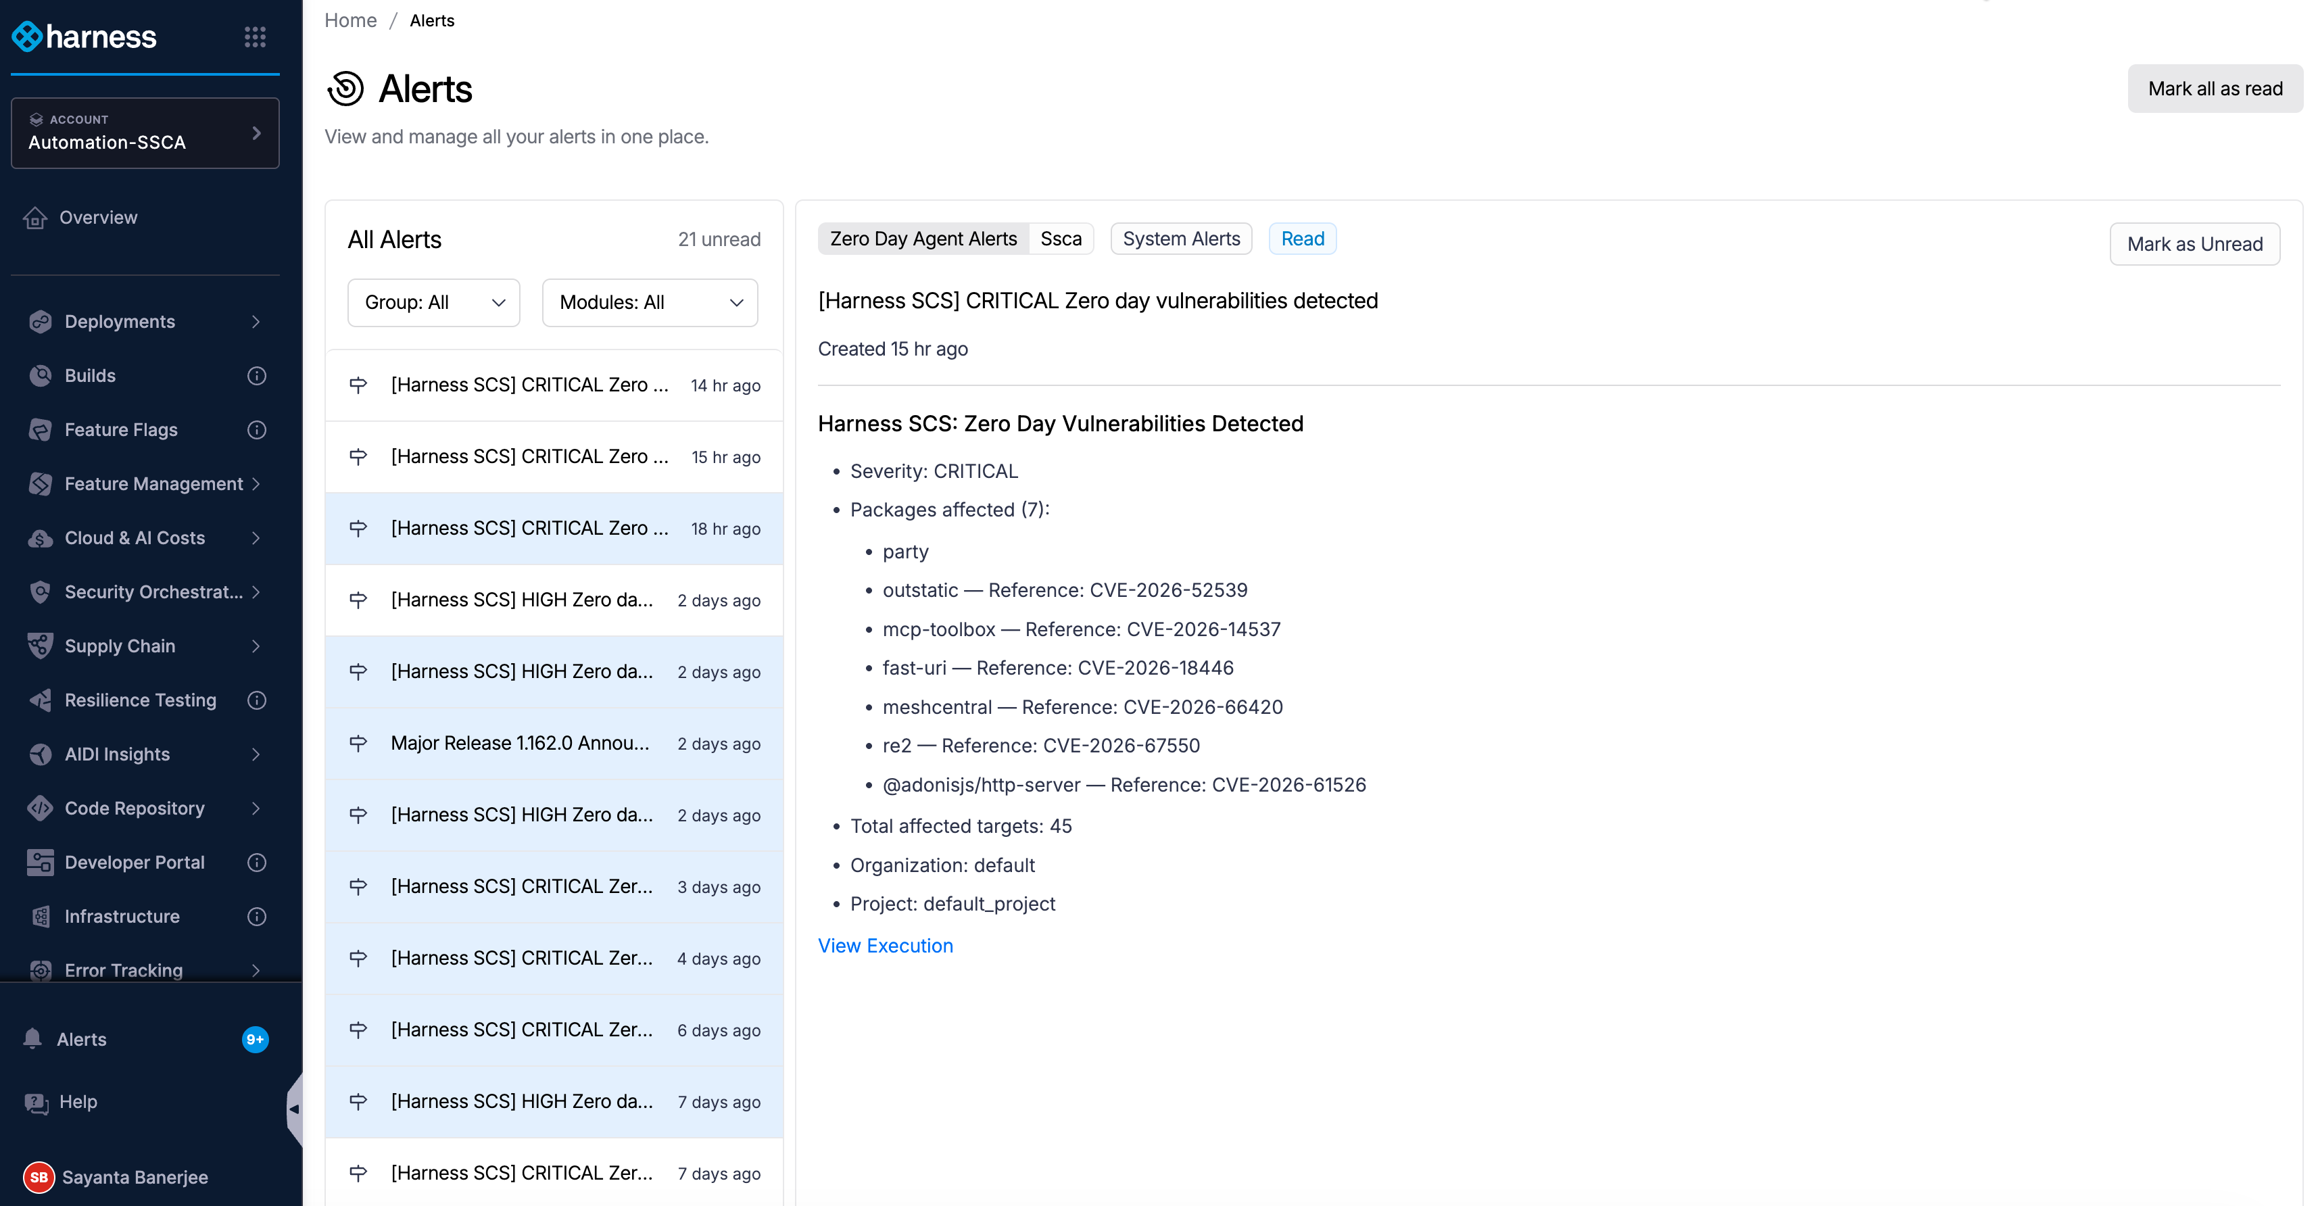The image size is (2316, 1206).
Task: Expand the AIDI Insights chevron
Action: (x=256, y=754)
